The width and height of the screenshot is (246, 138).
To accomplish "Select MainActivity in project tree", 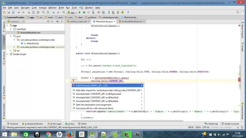I will 33,43.
